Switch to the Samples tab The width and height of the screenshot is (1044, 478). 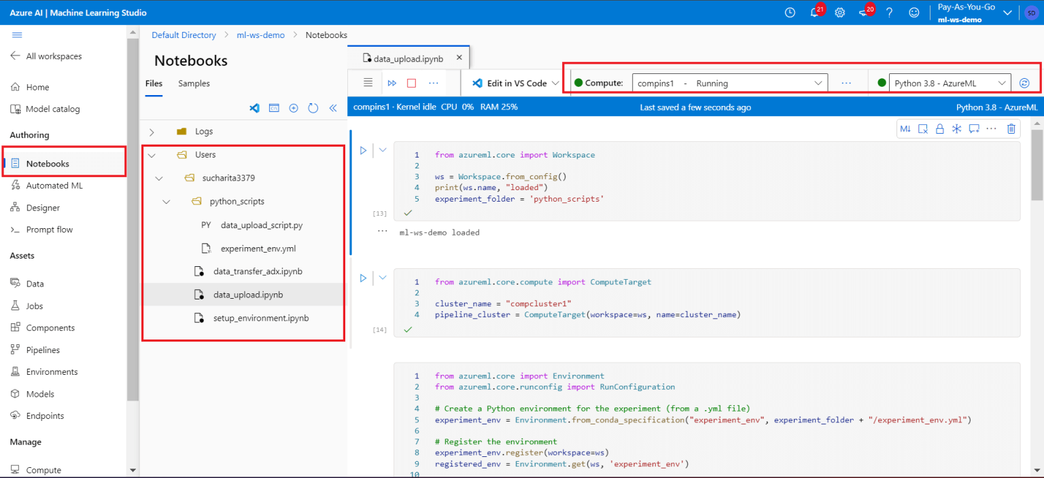tap(194, 84)
